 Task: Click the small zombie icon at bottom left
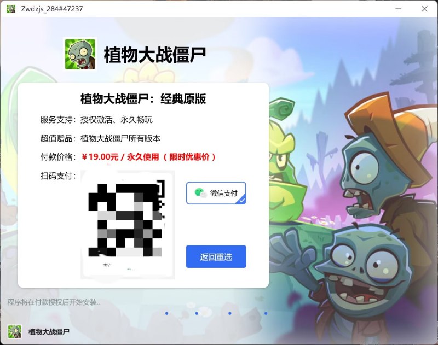pyautogui.click(x=14, y=332)
